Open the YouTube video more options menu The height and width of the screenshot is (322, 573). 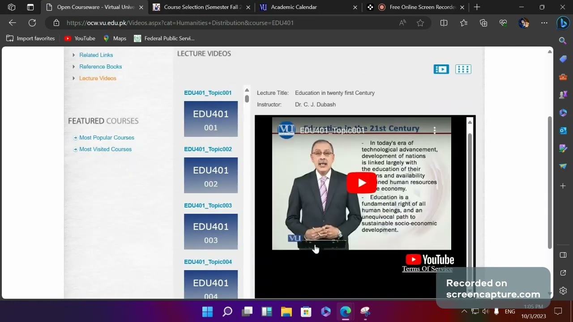[x=434, y=130]
